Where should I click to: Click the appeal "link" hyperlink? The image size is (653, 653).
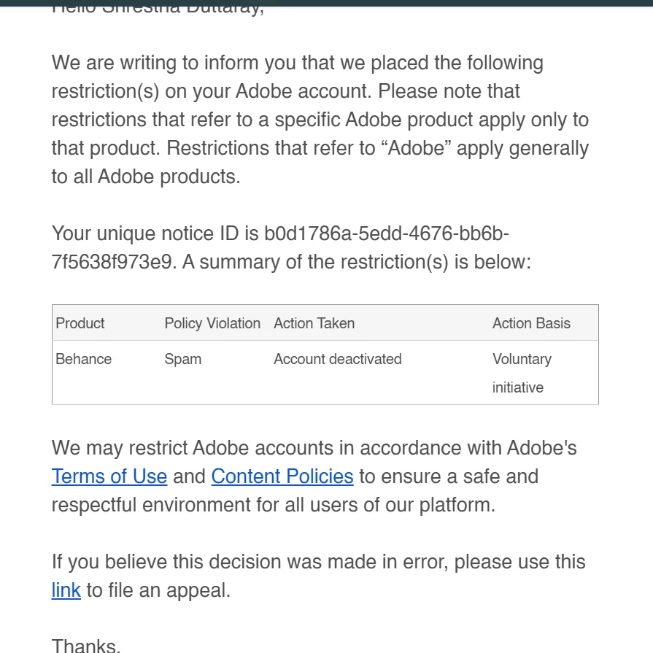(66, 590)
